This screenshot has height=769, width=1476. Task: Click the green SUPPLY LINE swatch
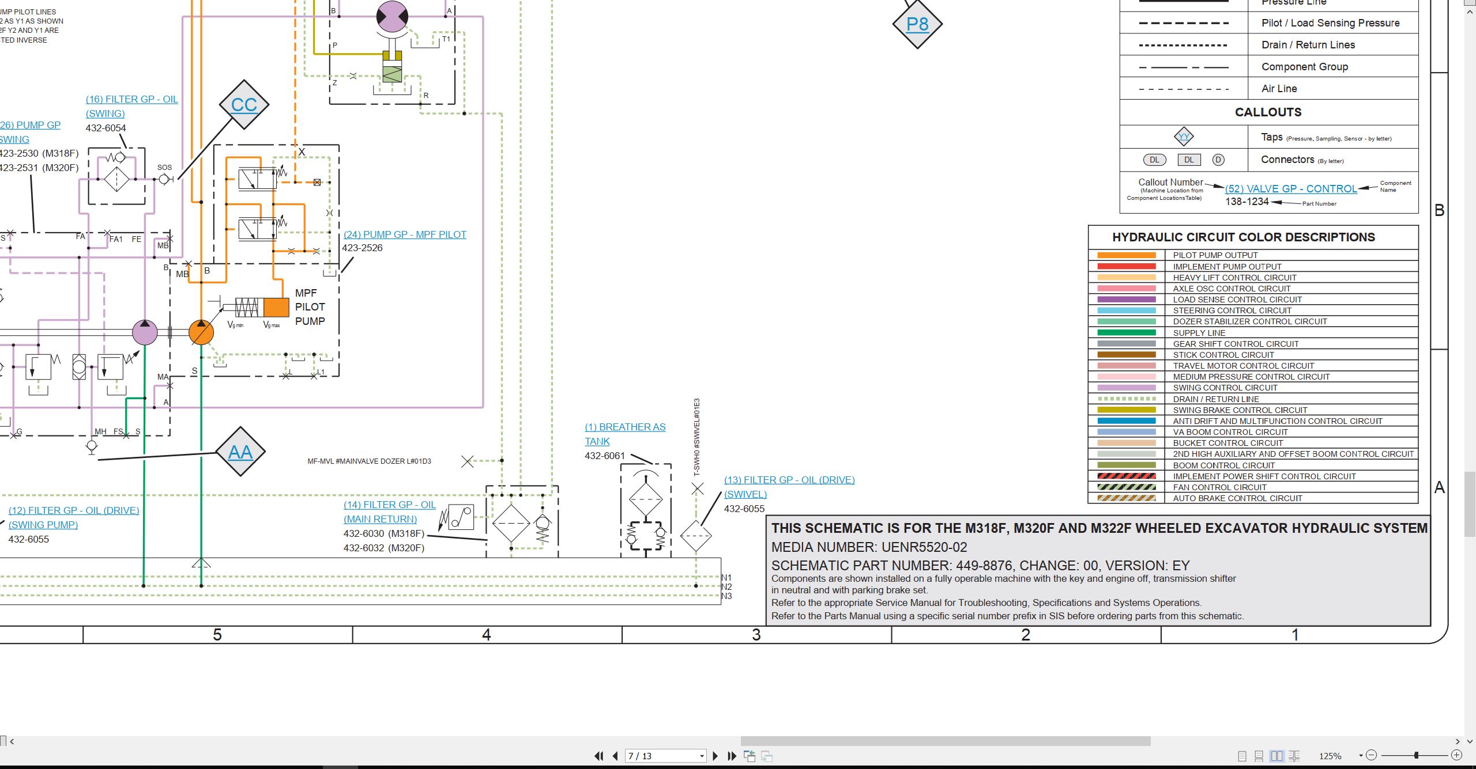(x=1127, y=332)
